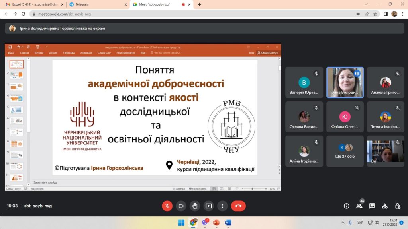Open the Ще 27 осіб participants tile
Image resolution: width=408 pixels, height=229 pixels.
pyautogui.click(x=345, y=151)
